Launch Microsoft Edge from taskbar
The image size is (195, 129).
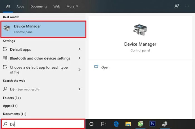click(116, 124)
